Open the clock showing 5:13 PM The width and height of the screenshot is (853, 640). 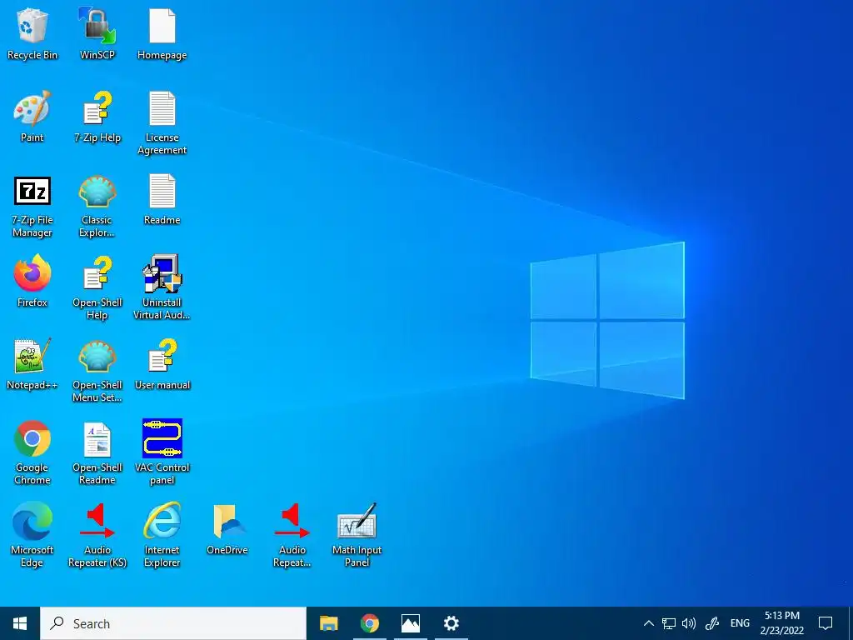click(x=781, y=623)
